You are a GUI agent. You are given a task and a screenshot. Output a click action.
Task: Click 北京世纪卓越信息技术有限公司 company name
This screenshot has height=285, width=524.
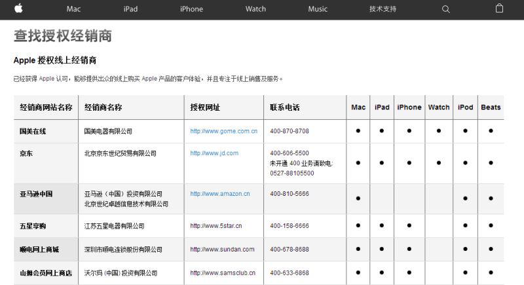126,204
